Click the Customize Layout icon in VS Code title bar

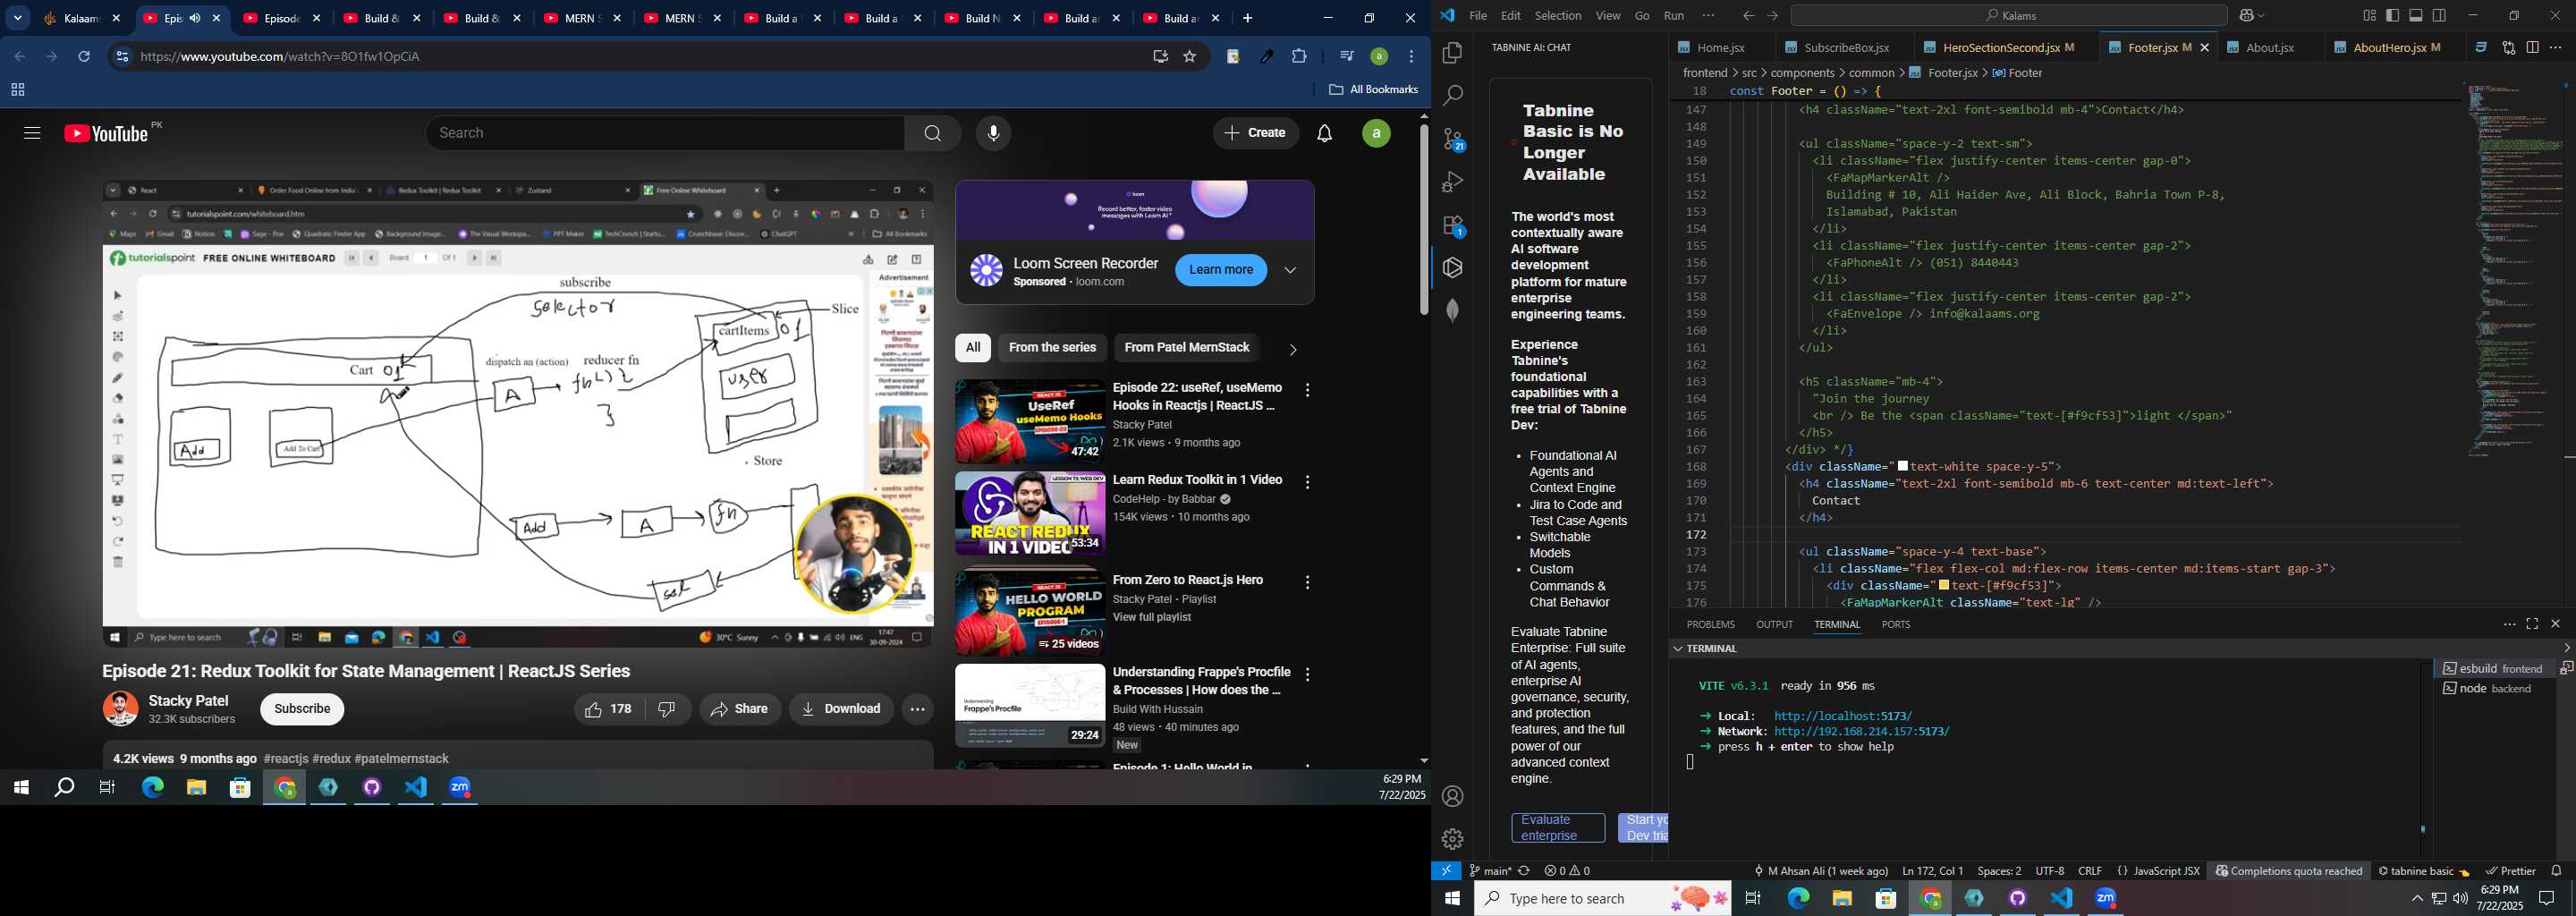2369,16
